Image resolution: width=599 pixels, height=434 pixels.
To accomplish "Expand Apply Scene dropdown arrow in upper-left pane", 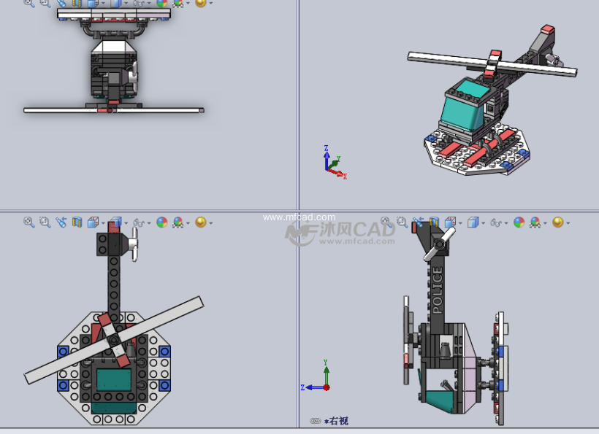I will 188,4.
